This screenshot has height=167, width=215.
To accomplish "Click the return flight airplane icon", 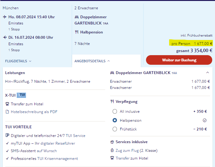I will (5, 37).
